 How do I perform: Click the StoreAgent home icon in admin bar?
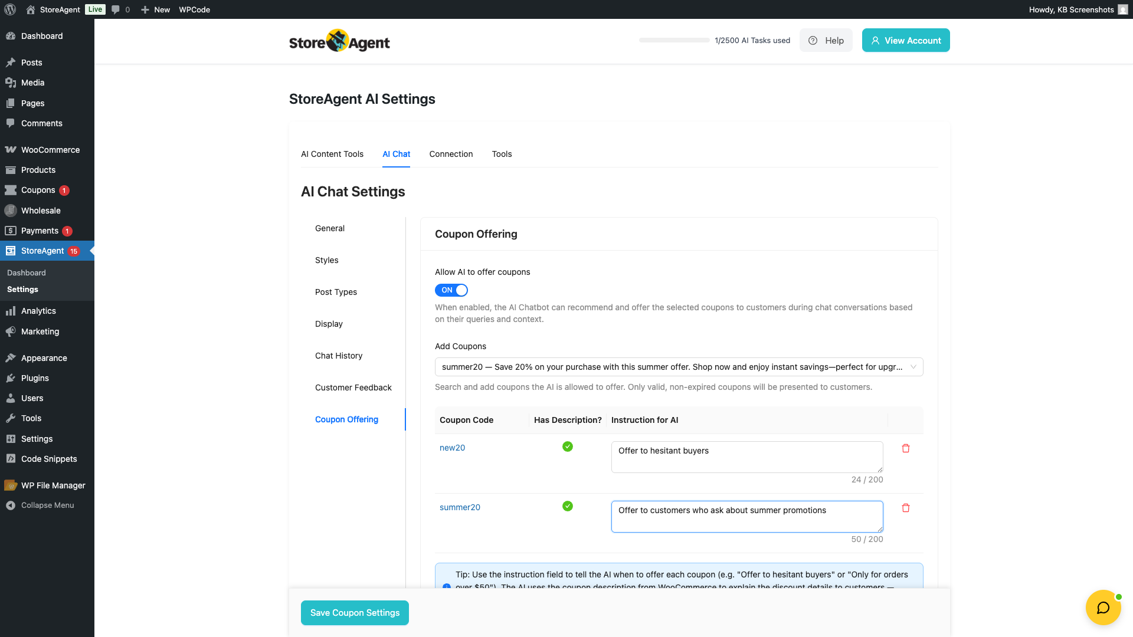click(x=31, y=9)
